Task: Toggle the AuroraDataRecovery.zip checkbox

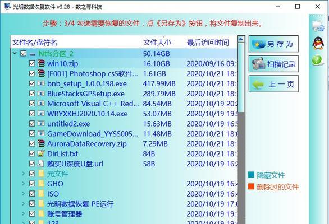Action: (32, 143)
